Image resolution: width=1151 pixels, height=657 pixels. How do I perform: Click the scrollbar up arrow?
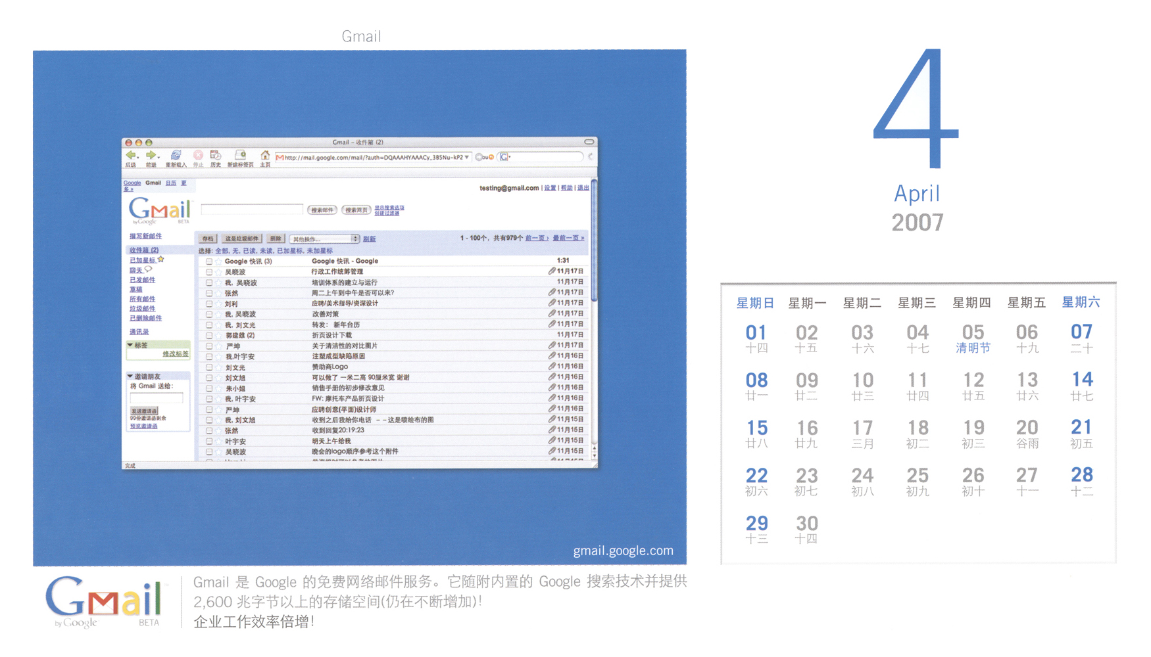(x=594, y=447)
